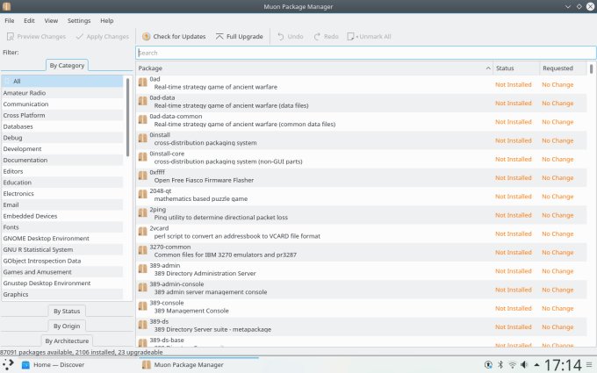
Task: Select the package icon for 389-admin
Action: click(x=143, y=269)
